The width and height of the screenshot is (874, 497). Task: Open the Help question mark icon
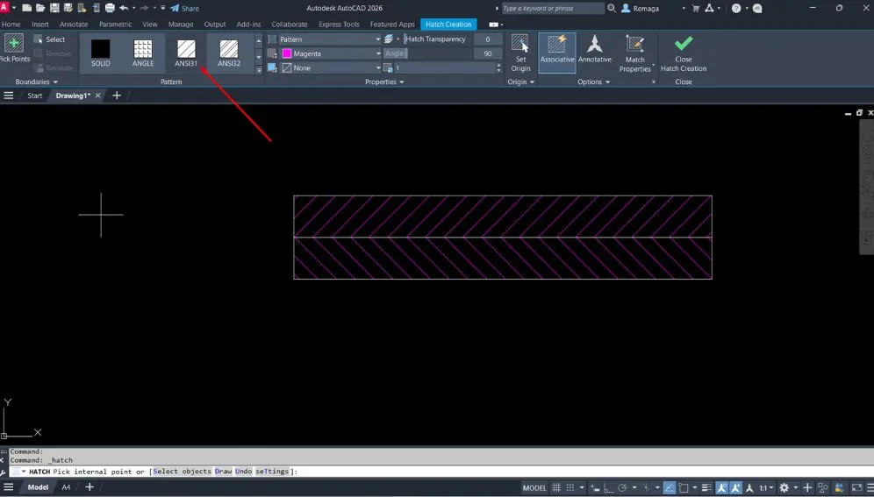click(x=736, y=8)
